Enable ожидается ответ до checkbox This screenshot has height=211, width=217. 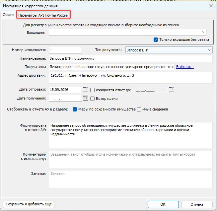coord(92,90)
